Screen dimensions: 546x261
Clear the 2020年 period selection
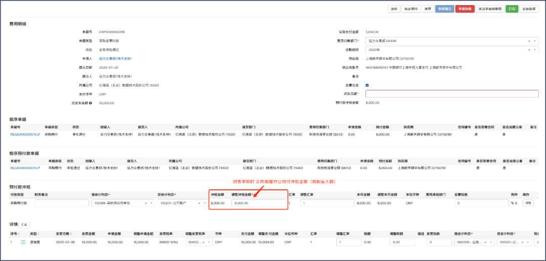tap(529, 50)
